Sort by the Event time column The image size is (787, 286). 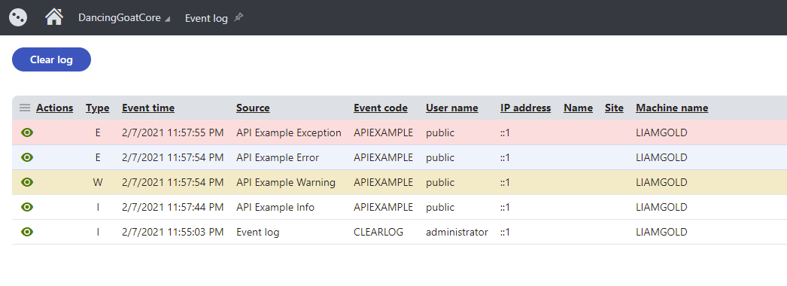tap(148, 108)
